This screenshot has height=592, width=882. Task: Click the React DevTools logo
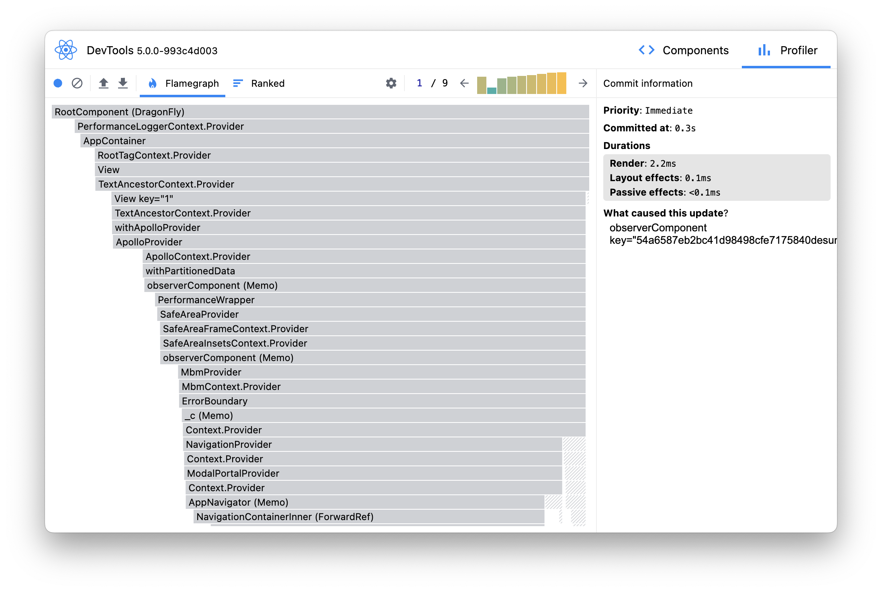tap(65, 50)
